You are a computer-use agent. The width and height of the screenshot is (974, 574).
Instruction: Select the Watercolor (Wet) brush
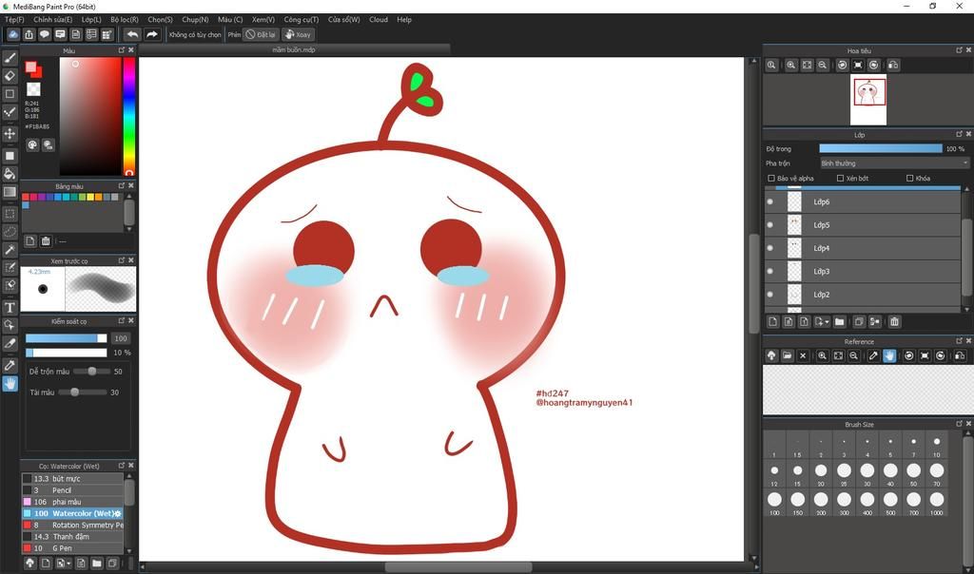click(x=72, y=513)
